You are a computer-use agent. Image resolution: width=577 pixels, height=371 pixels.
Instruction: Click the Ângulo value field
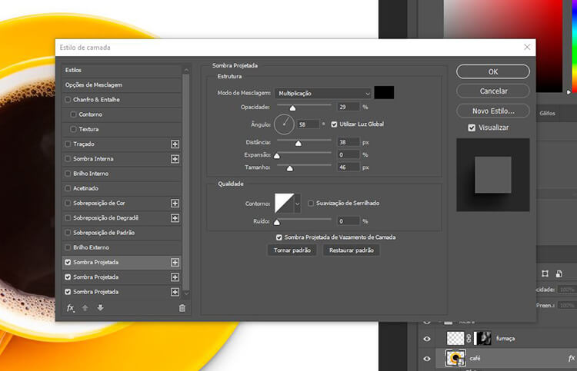tap(308, 124)
